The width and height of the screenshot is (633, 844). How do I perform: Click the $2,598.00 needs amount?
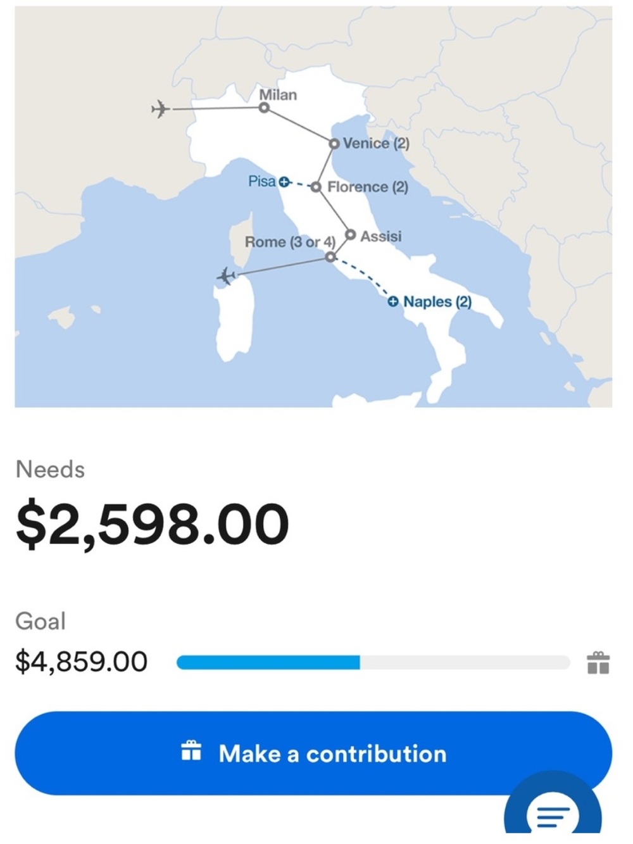(x=153, y=524)
